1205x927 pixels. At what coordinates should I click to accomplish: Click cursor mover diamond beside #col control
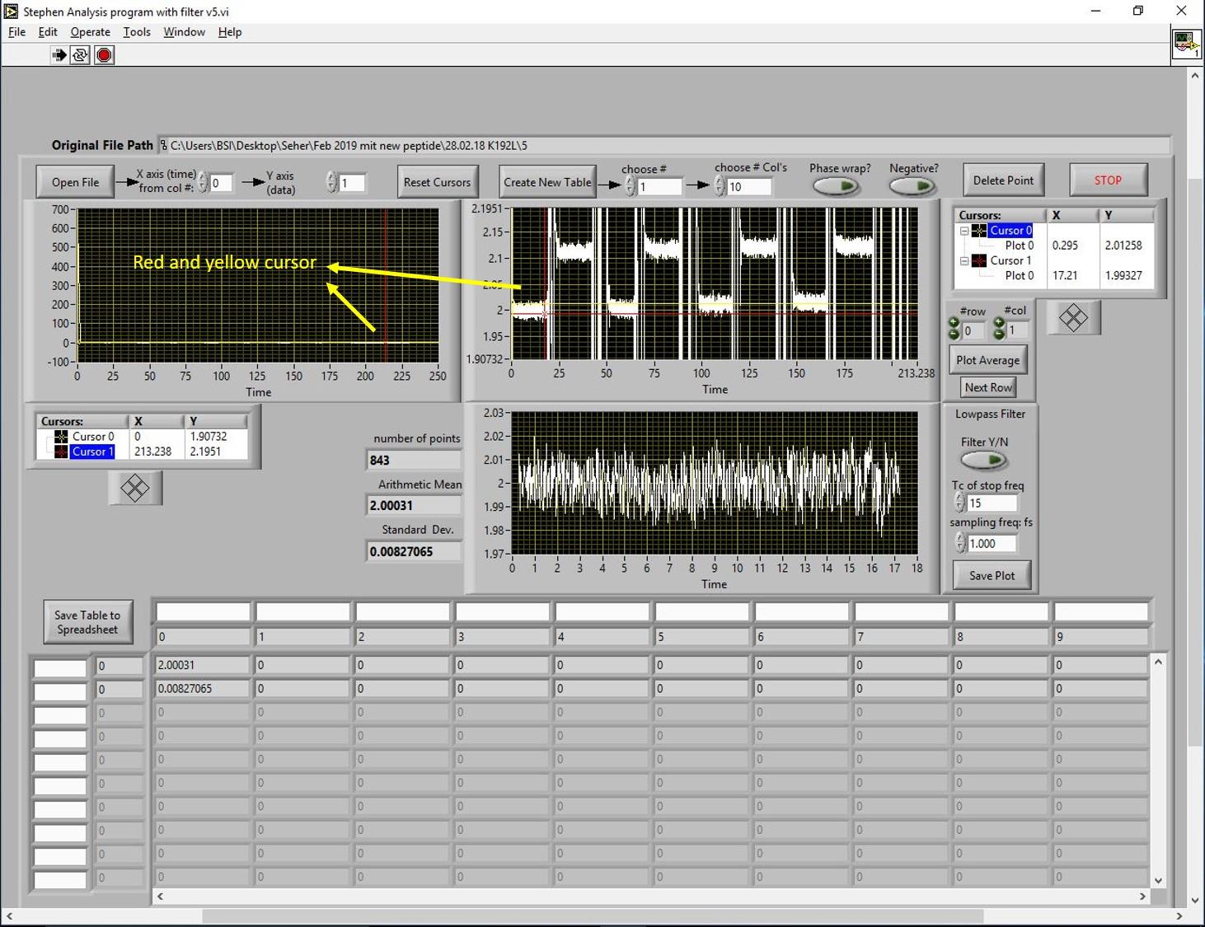pos(1073,318)
